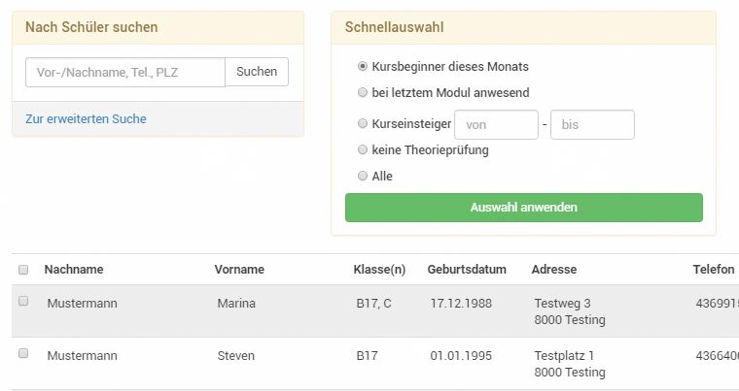Click the 'Klasse(n)' column header

380,270
